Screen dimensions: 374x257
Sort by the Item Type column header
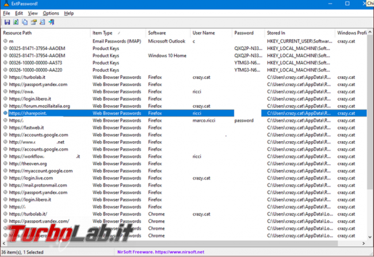tap(118, 33)
